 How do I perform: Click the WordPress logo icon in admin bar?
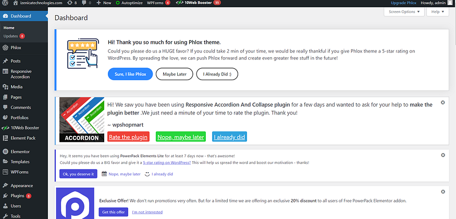tap(6, 3)
